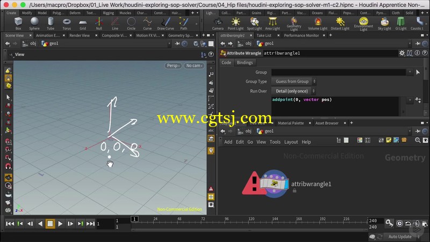Image resolution: width=430 pixels, height=242 pixels.
Task: Click the Group input field
Action: pos(339,72)
